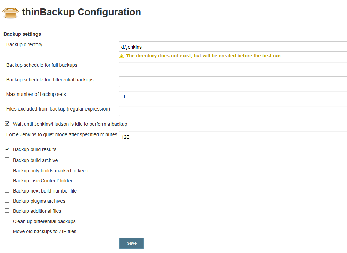Click the Backup directory field
The image size is (347, 253).
pos(233,47)
